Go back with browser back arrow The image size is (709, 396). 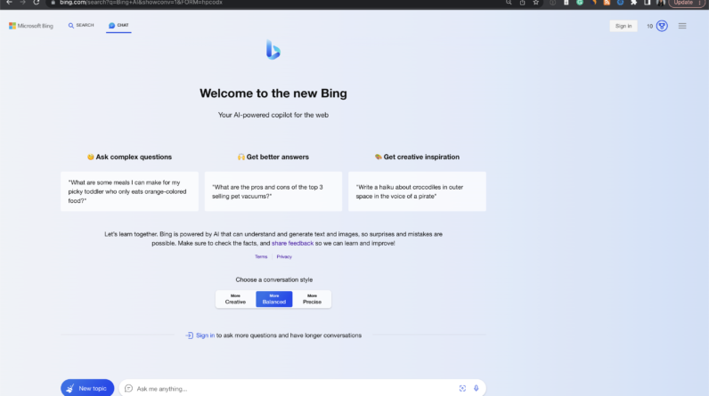pyautogui.click(x=9, y=3)
